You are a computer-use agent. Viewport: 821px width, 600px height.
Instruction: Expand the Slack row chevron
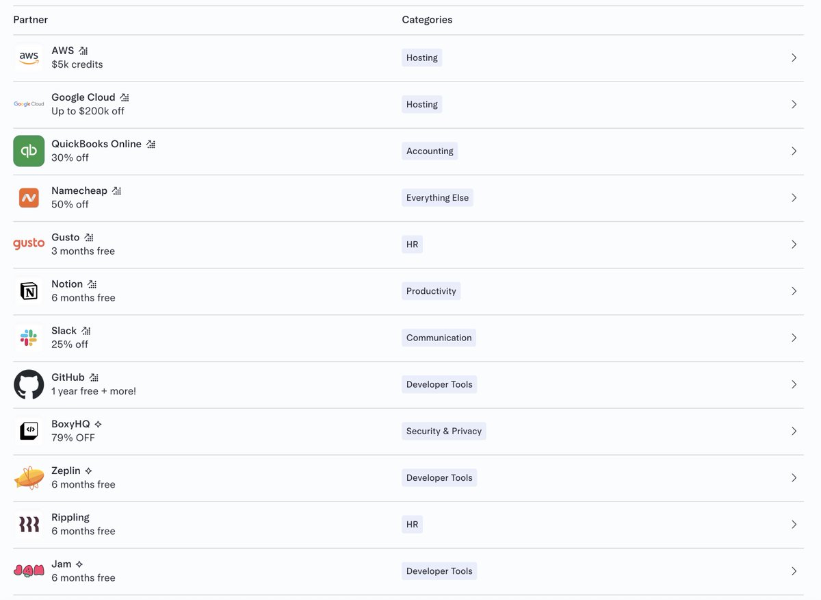(794, 338)
